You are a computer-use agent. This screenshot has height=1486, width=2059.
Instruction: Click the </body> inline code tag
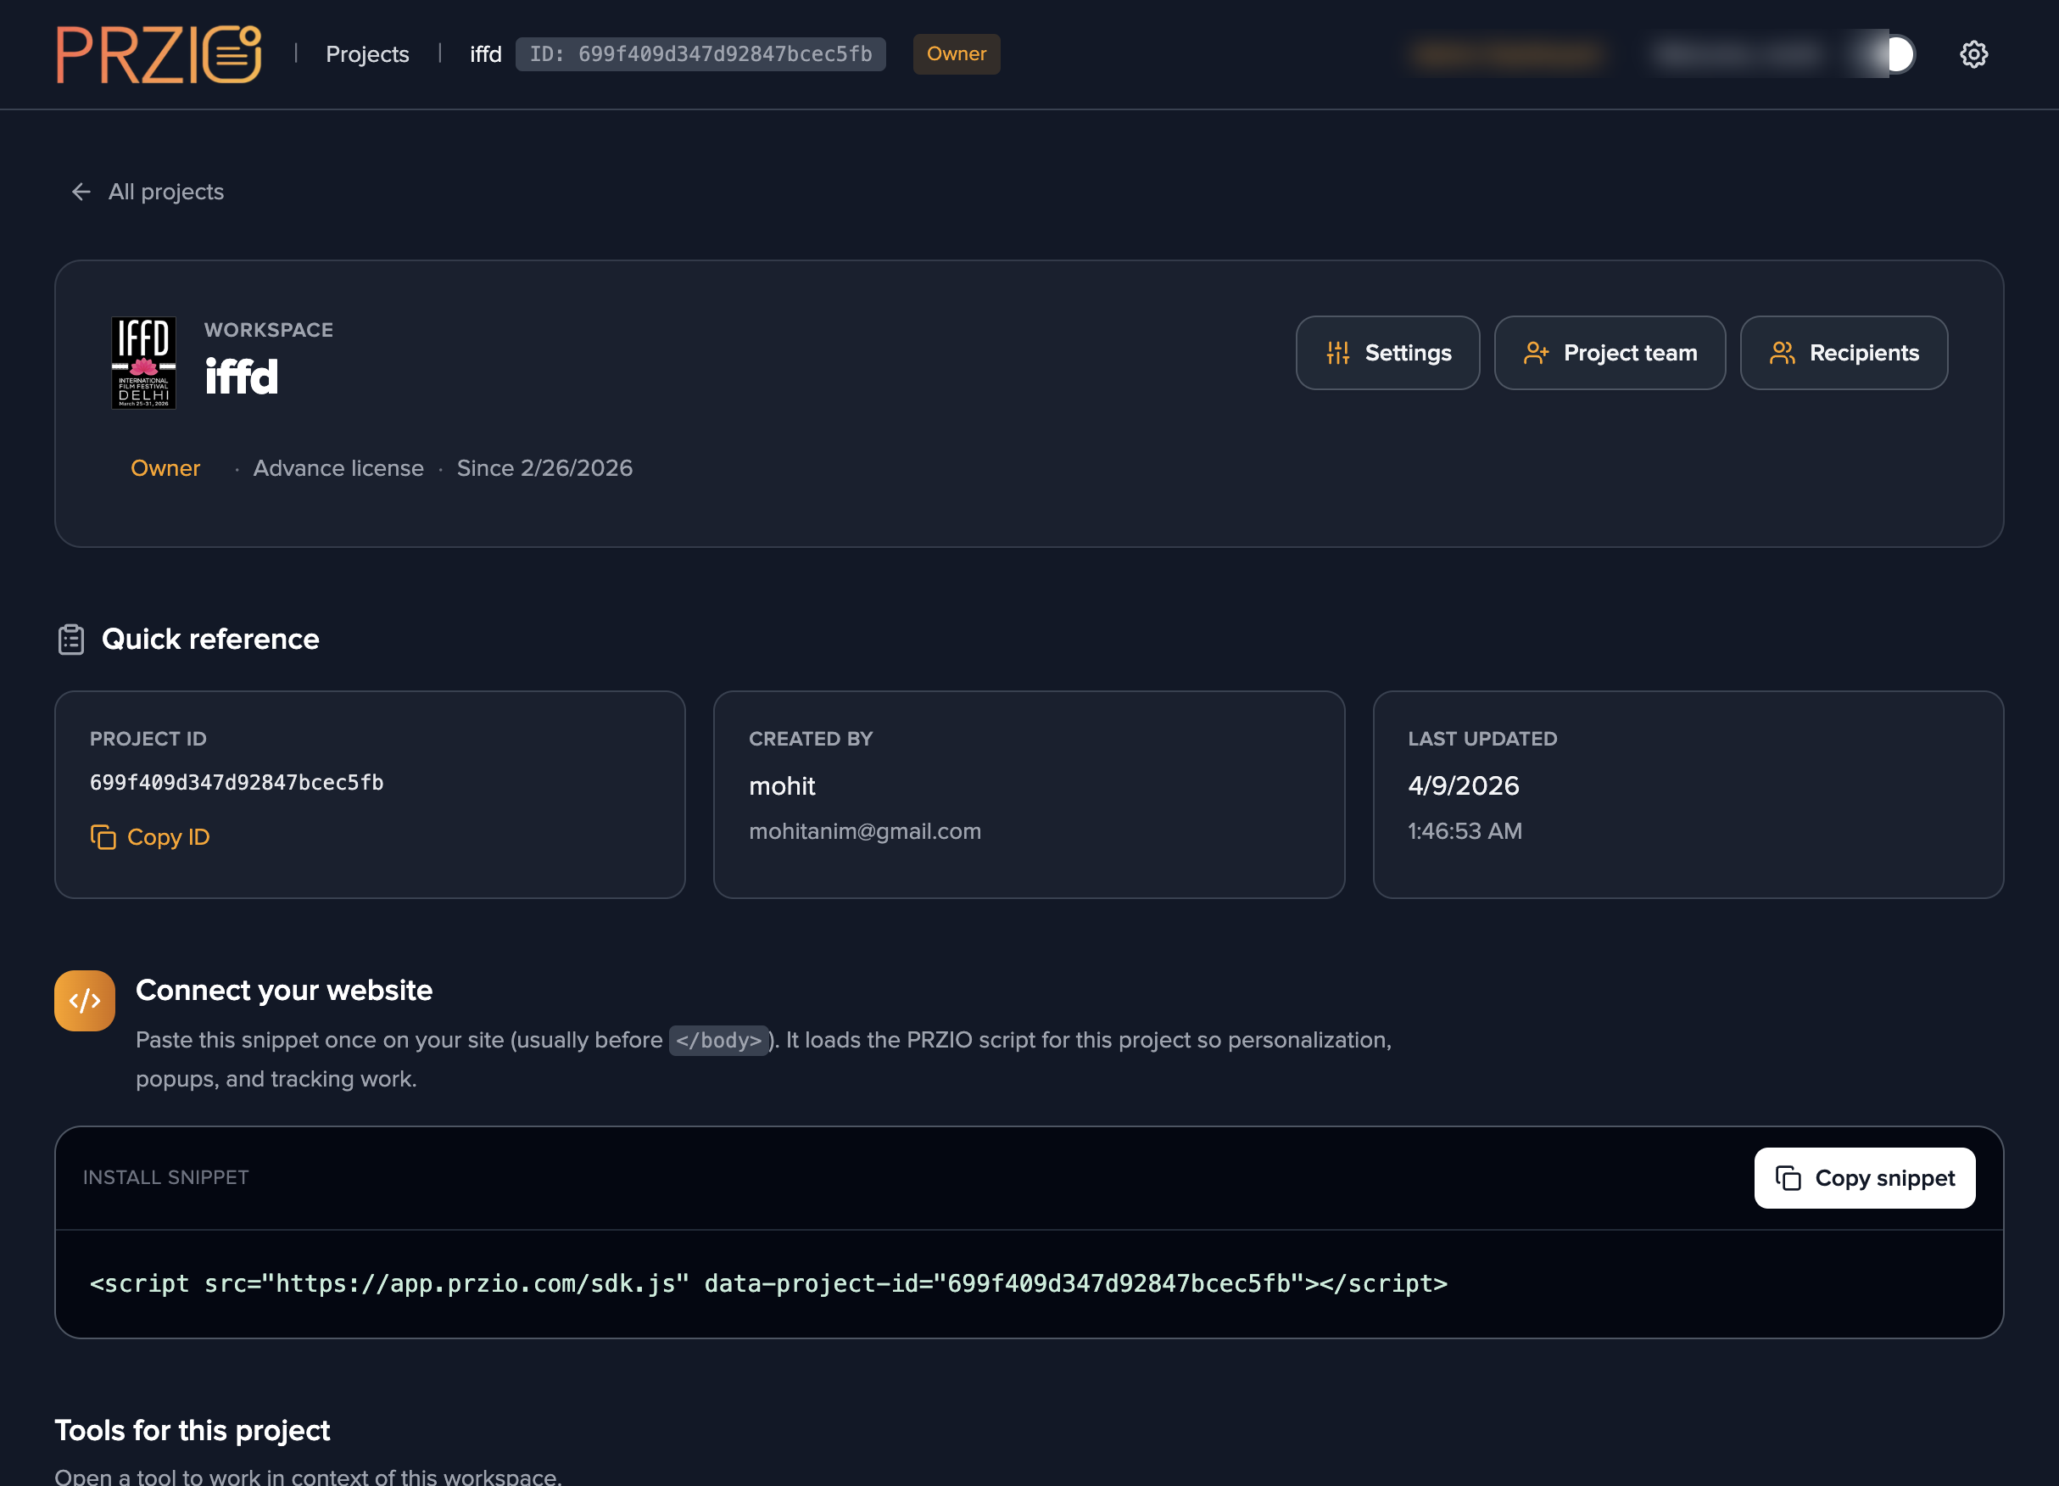pyautogui.click(x=718, y=1041)
